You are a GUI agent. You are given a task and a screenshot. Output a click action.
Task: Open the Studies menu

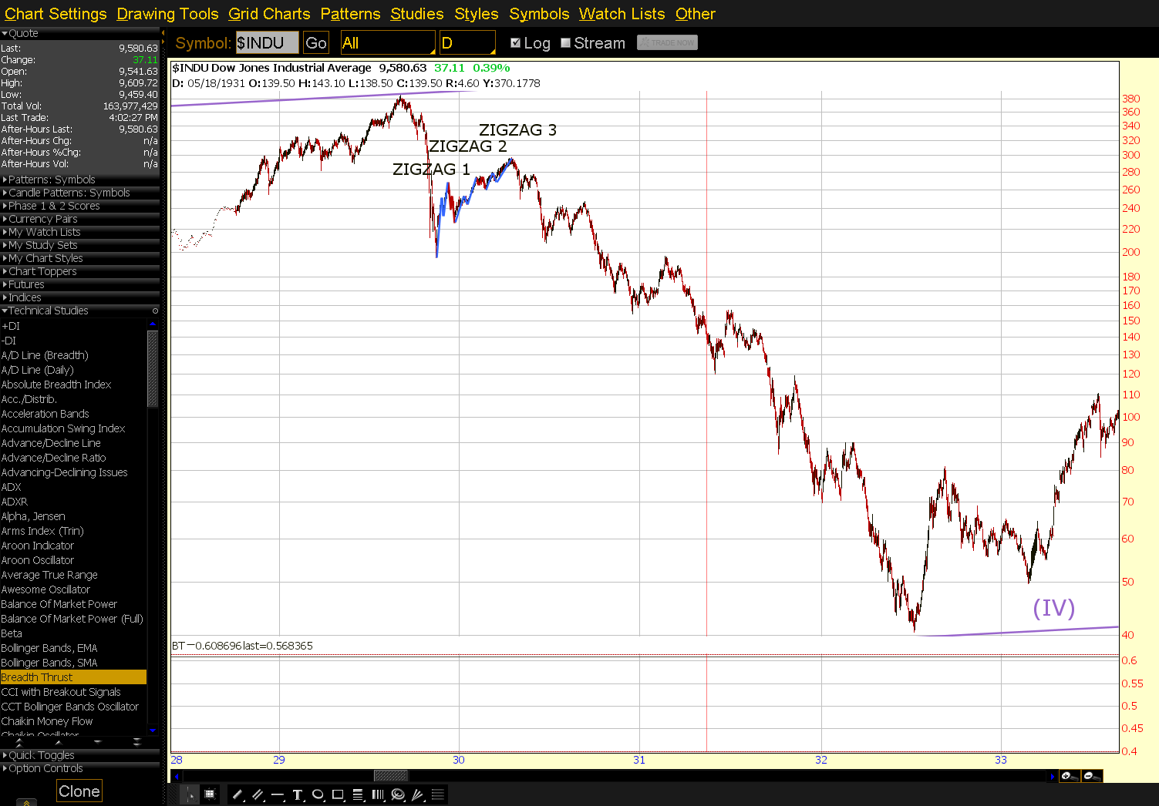click(x=416, y=14)
